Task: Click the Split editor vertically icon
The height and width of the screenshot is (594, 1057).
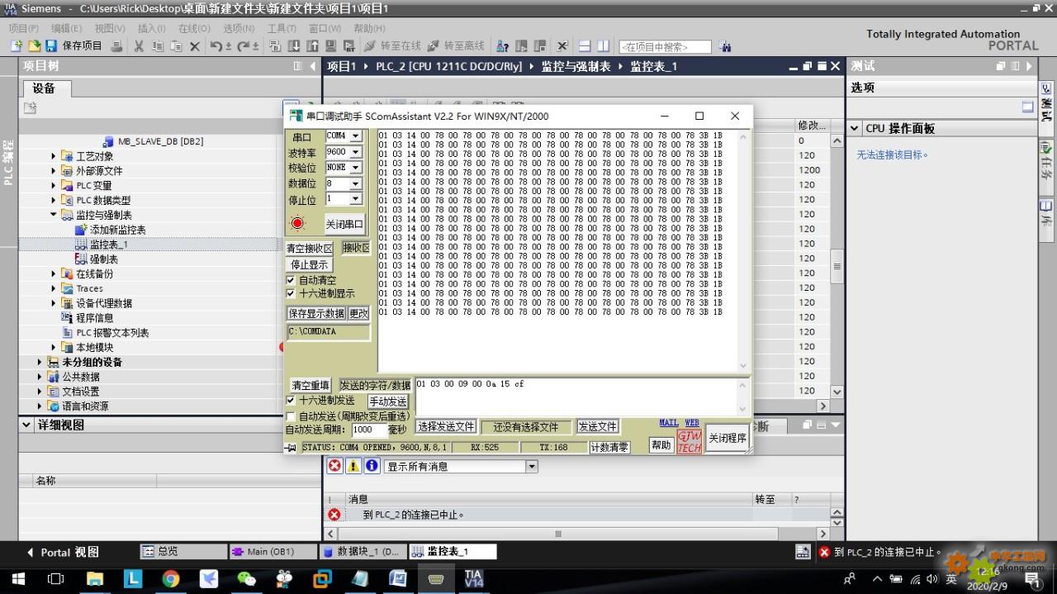Action: point(604,46)
